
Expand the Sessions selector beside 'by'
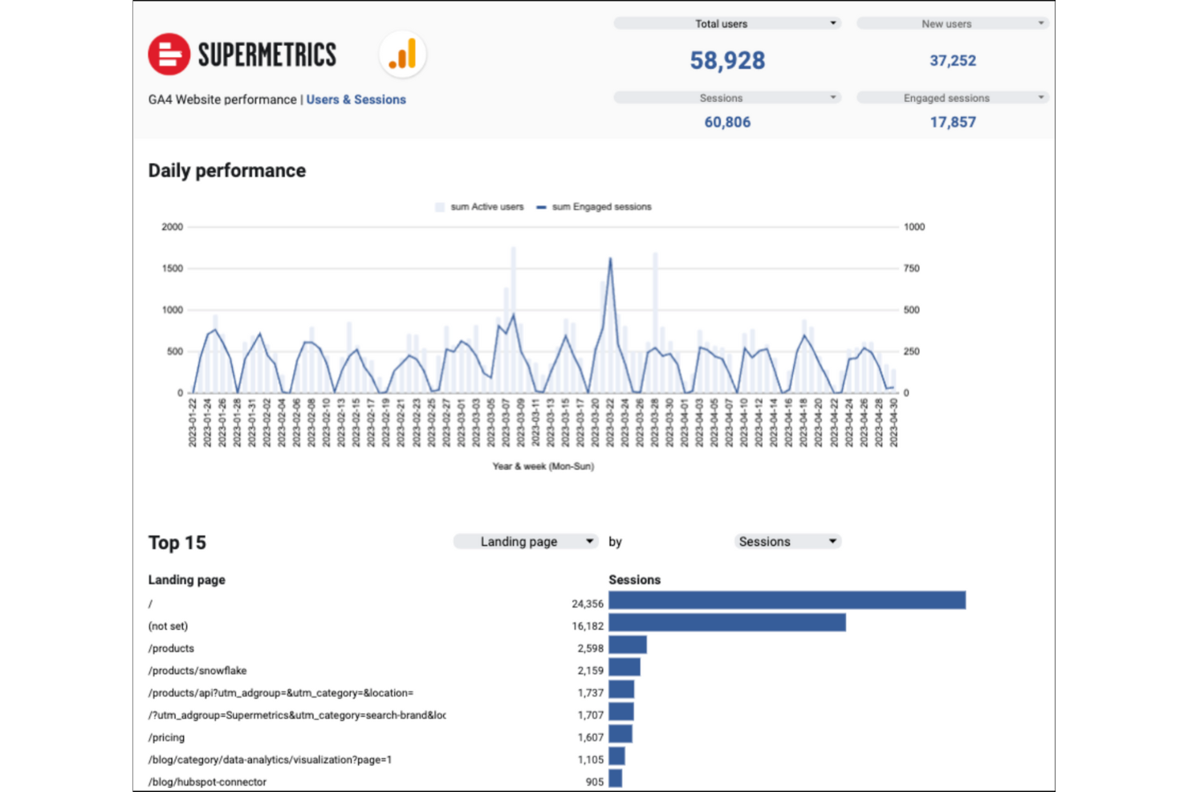click(x=787, y=542)
